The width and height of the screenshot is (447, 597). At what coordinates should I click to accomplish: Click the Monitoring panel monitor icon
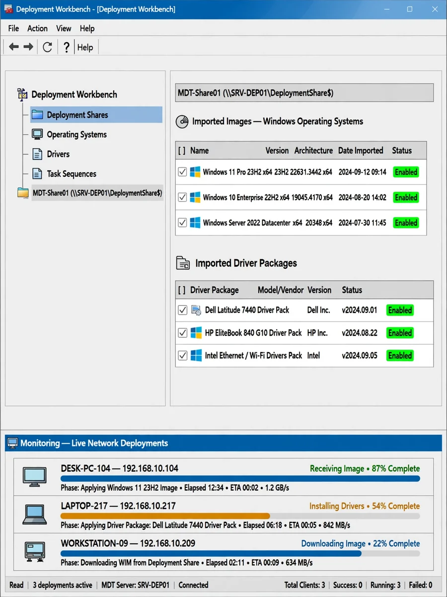13,443
